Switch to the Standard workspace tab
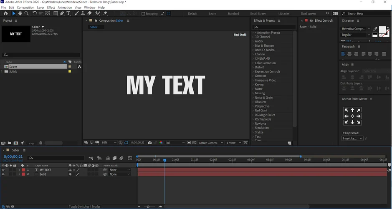Image resolution: width=392 pixels, height=209 pixels. point(233,13)
